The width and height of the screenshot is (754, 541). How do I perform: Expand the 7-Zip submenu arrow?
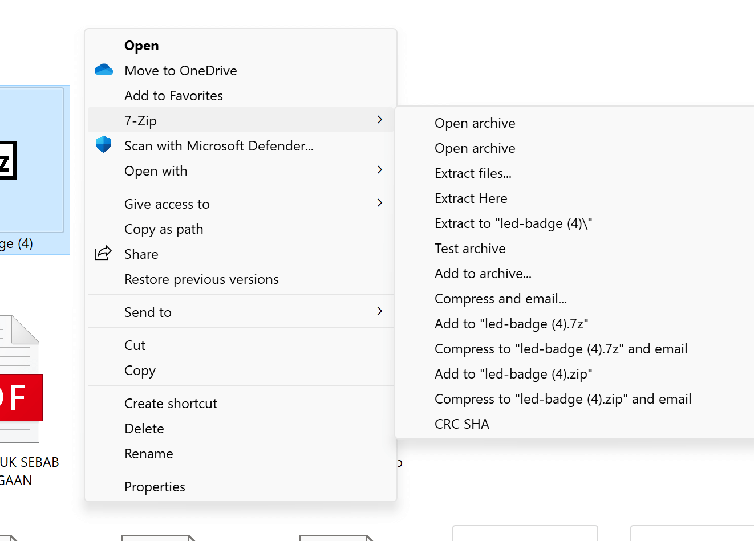tap(380, 120)
